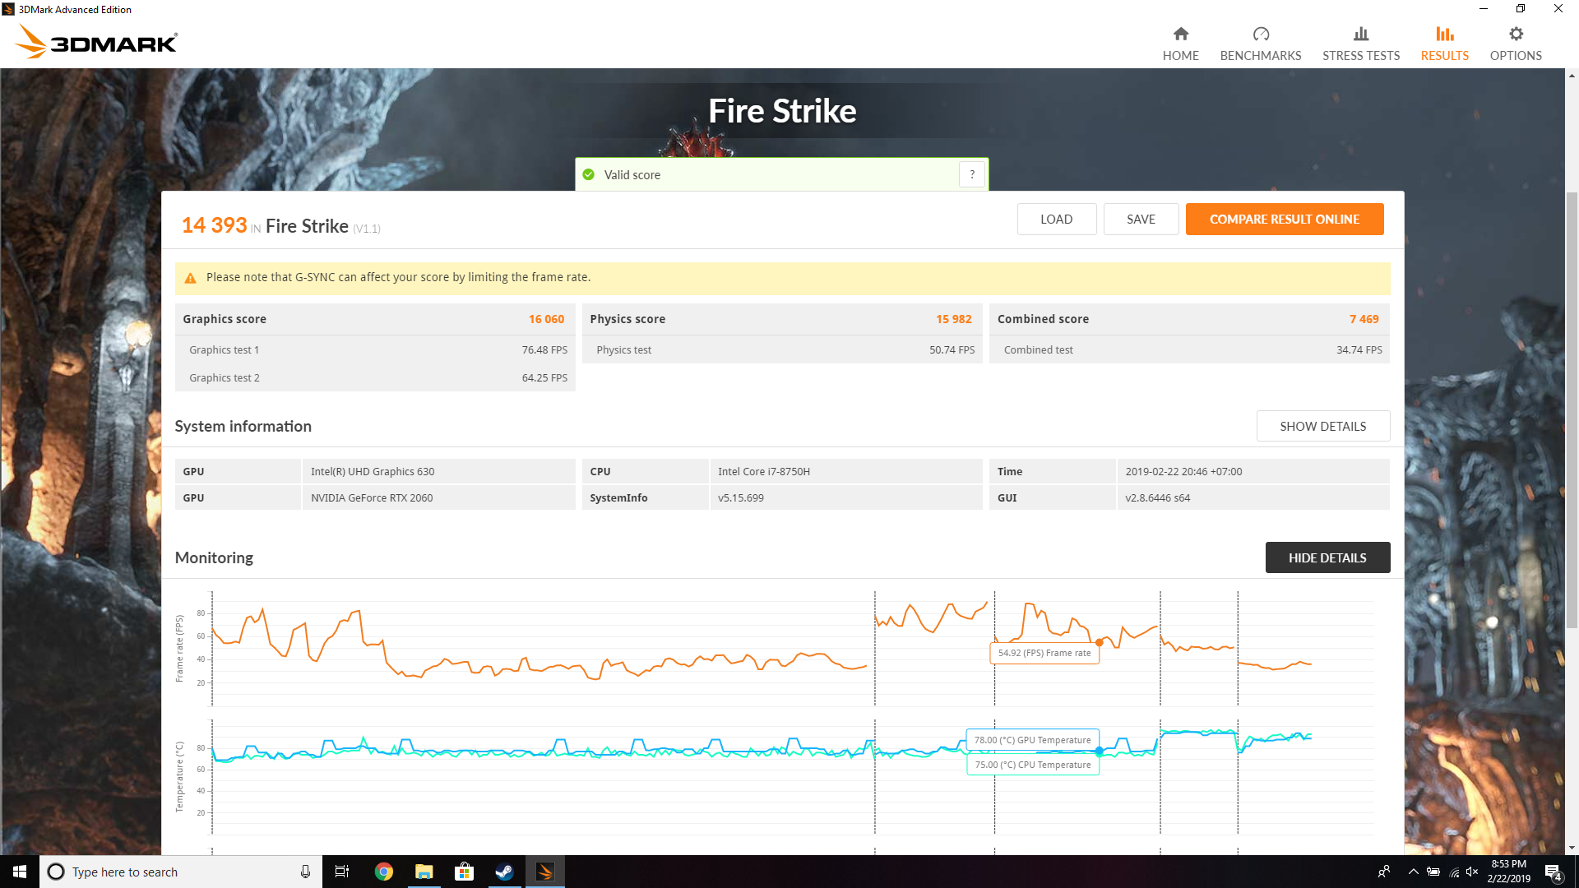Click the Physics score value 15 982

(953, 319)
